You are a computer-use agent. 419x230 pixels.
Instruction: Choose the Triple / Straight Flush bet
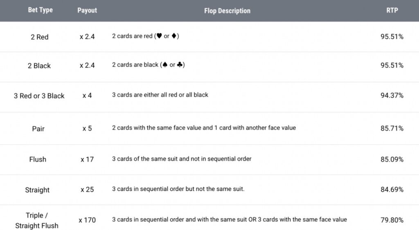37,220
